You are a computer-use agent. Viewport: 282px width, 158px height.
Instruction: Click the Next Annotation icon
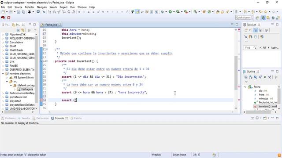click(x=245, y=12)
